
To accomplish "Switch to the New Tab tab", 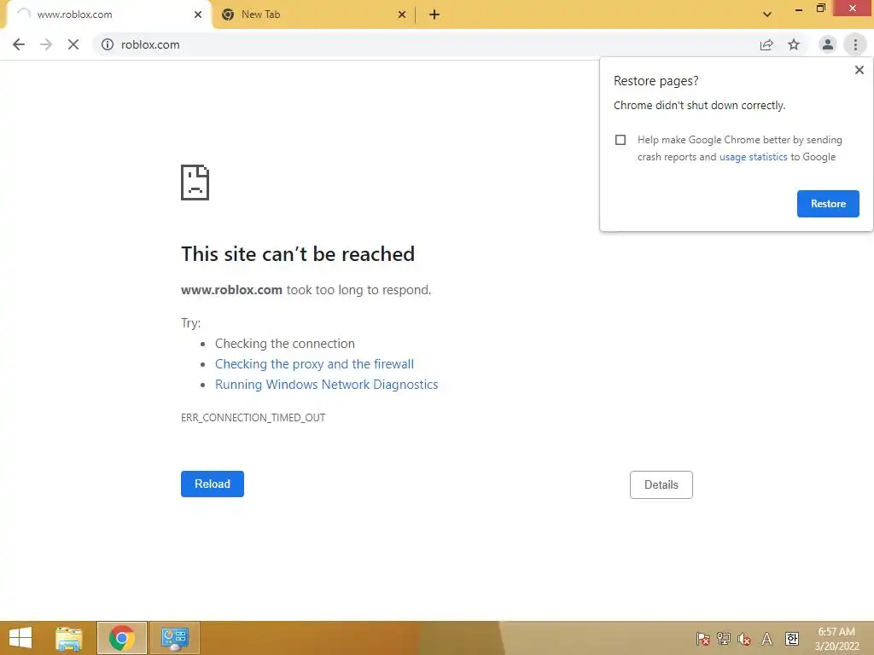I will point(313,15).
